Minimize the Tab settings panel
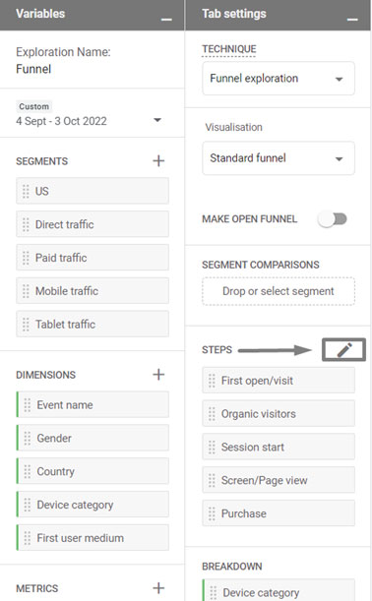 [x=352, y=19]
